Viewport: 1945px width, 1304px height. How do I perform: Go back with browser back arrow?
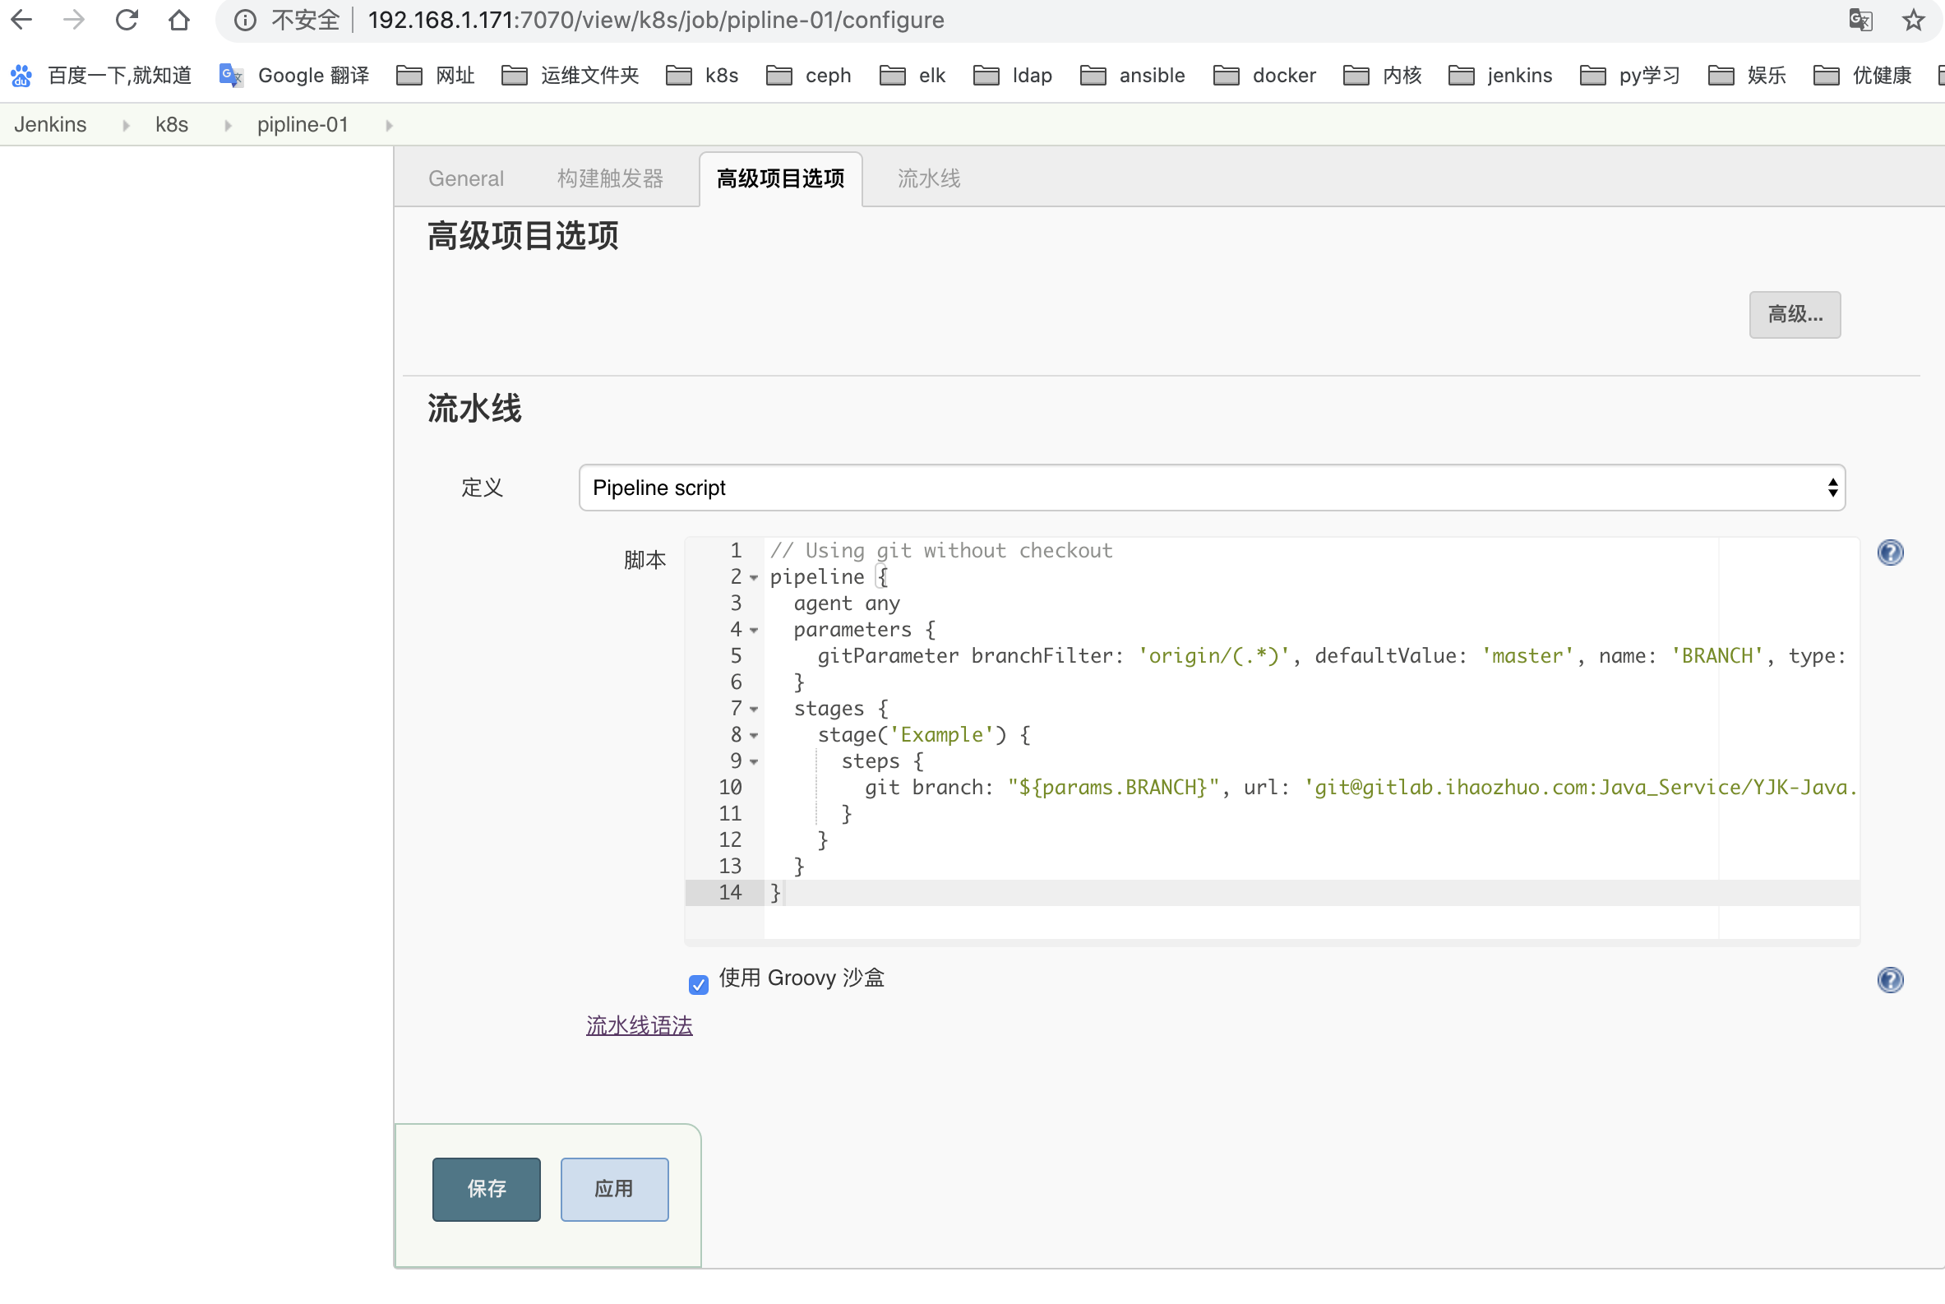coord(21,20)
